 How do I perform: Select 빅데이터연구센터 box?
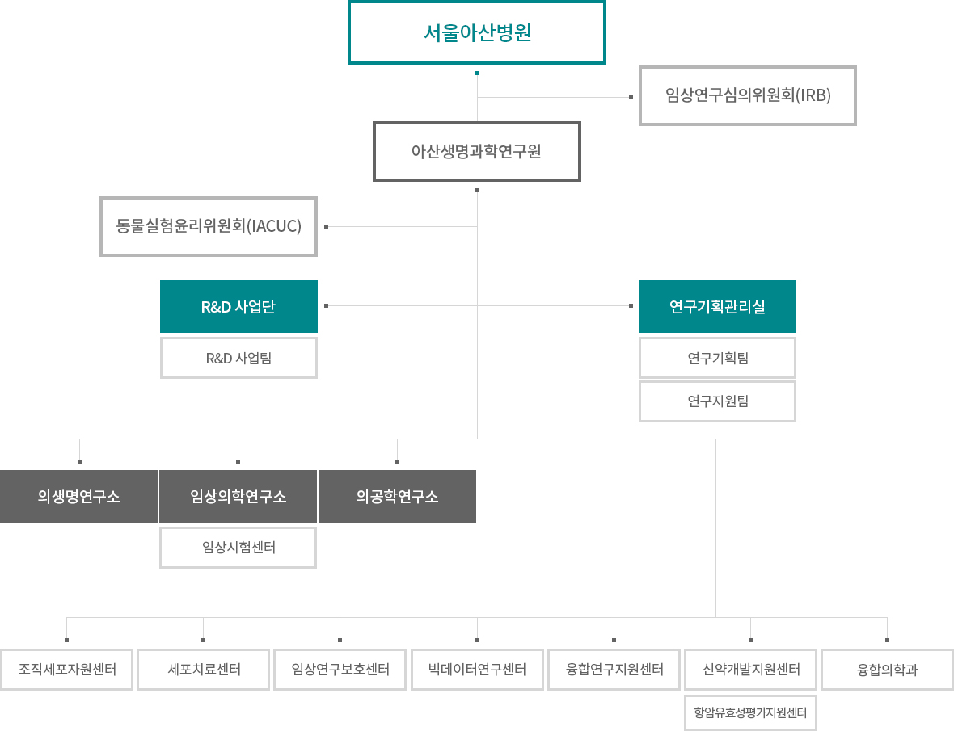click(x=477, y=670)
